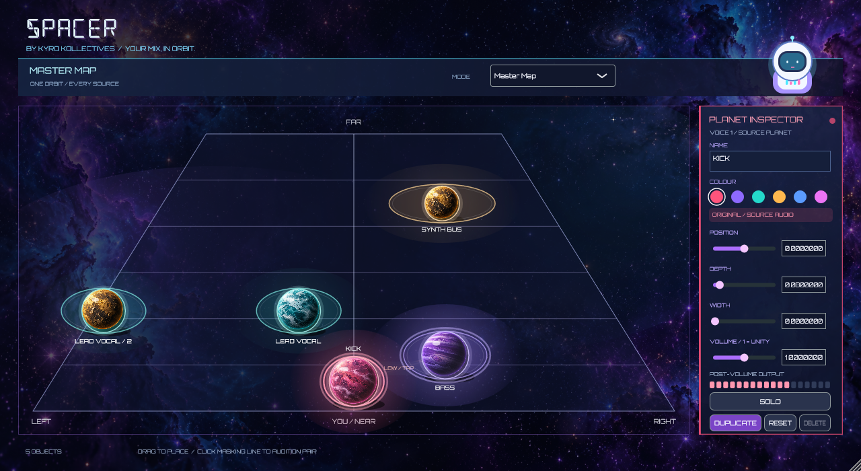
Task: Click the LEFT label on the map
Action: click(41, 421)
